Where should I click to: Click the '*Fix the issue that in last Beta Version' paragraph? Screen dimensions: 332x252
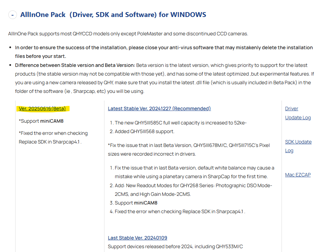[x=189, y=149]
